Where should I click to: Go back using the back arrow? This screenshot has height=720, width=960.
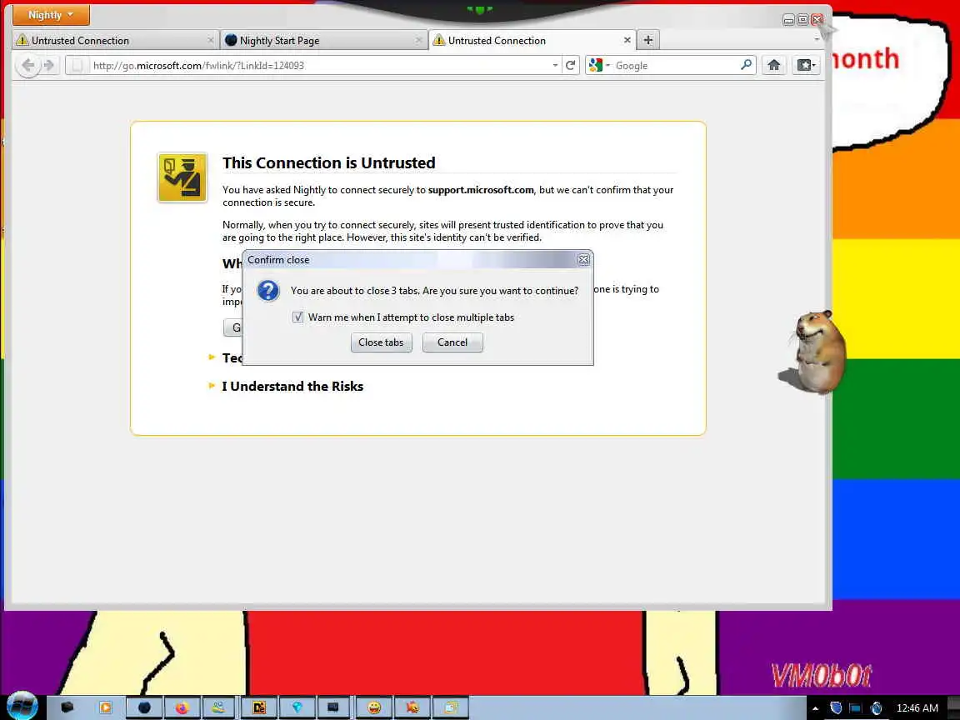[x=27, y=65]
